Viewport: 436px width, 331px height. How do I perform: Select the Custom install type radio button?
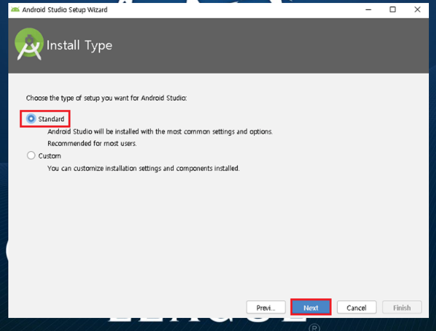pos(31,156)
